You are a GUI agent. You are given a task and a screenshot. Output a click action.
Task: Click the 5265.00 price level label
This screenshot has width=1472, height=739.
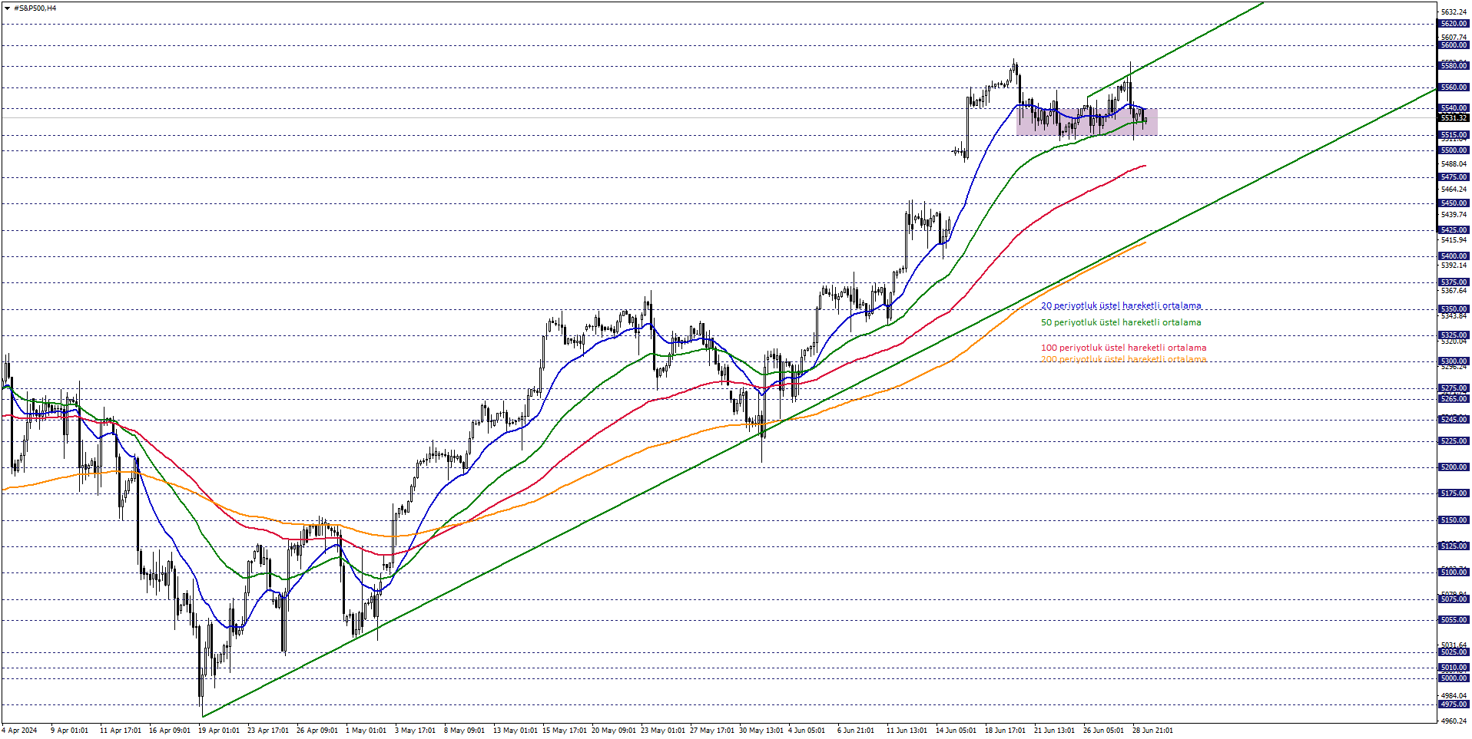(1454, 399)
